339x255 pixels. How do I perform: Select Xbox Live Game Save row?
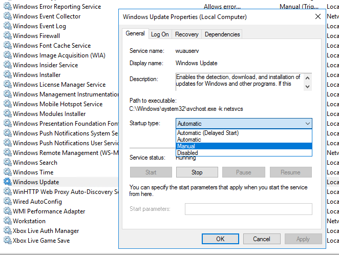coord(41,241)
